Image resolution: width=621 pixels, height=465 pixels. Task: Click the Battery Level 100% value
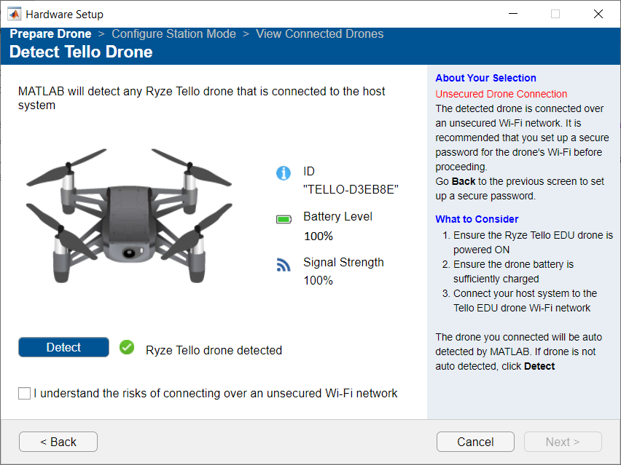318,237
